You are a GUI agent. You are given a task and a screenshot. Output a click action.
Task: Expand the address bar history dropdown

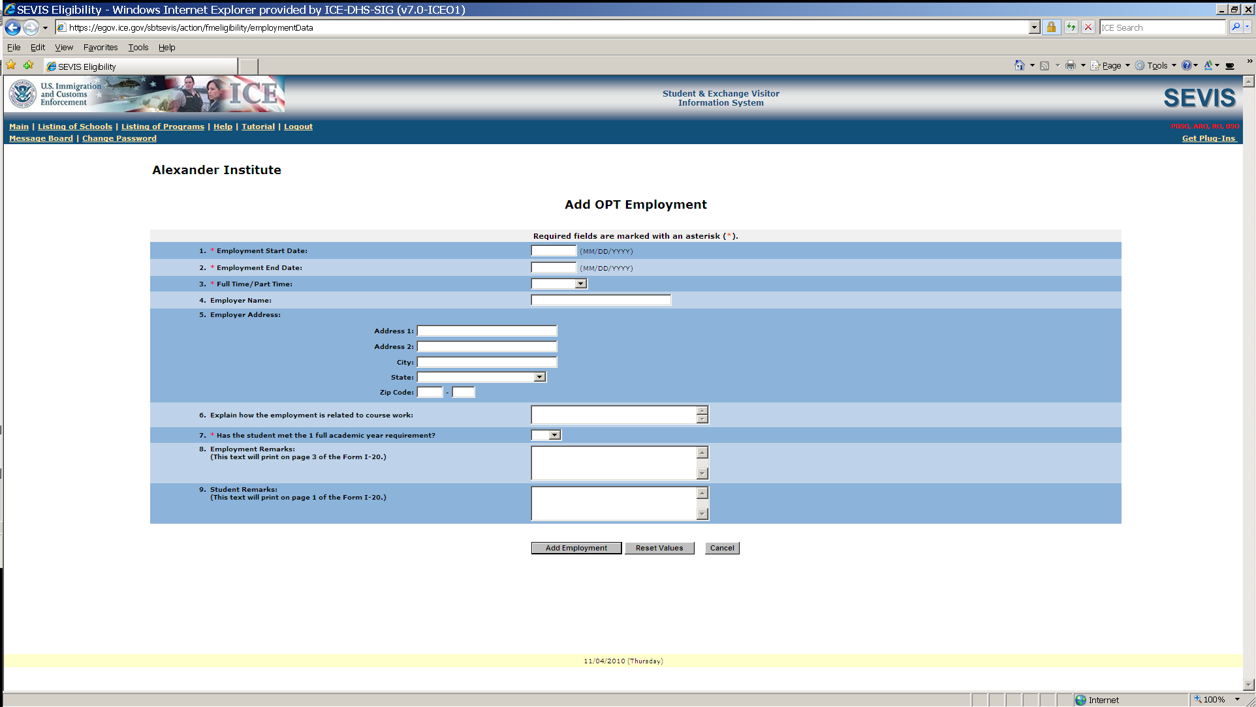coord(1034,27)
